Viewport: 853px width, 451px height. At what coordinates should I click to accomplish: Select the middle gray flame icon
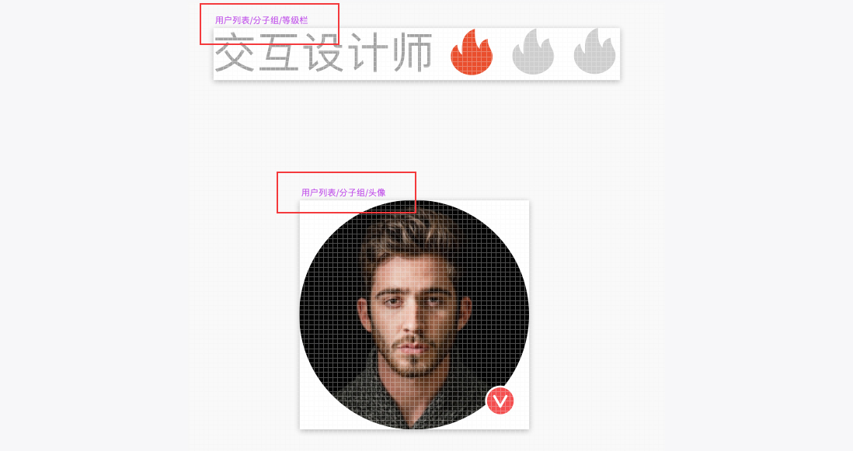(x=533, y=52)
